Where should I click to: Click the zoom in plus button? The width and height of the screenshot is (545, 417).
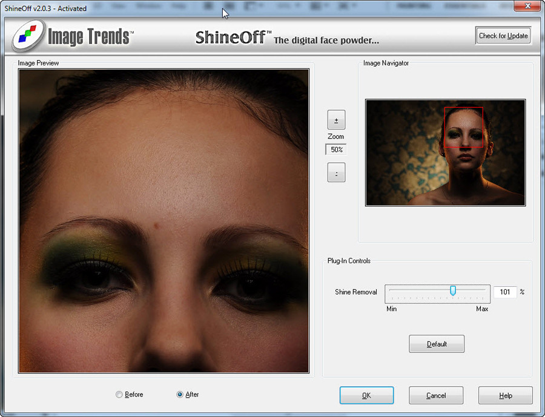[x=336, y=120]
